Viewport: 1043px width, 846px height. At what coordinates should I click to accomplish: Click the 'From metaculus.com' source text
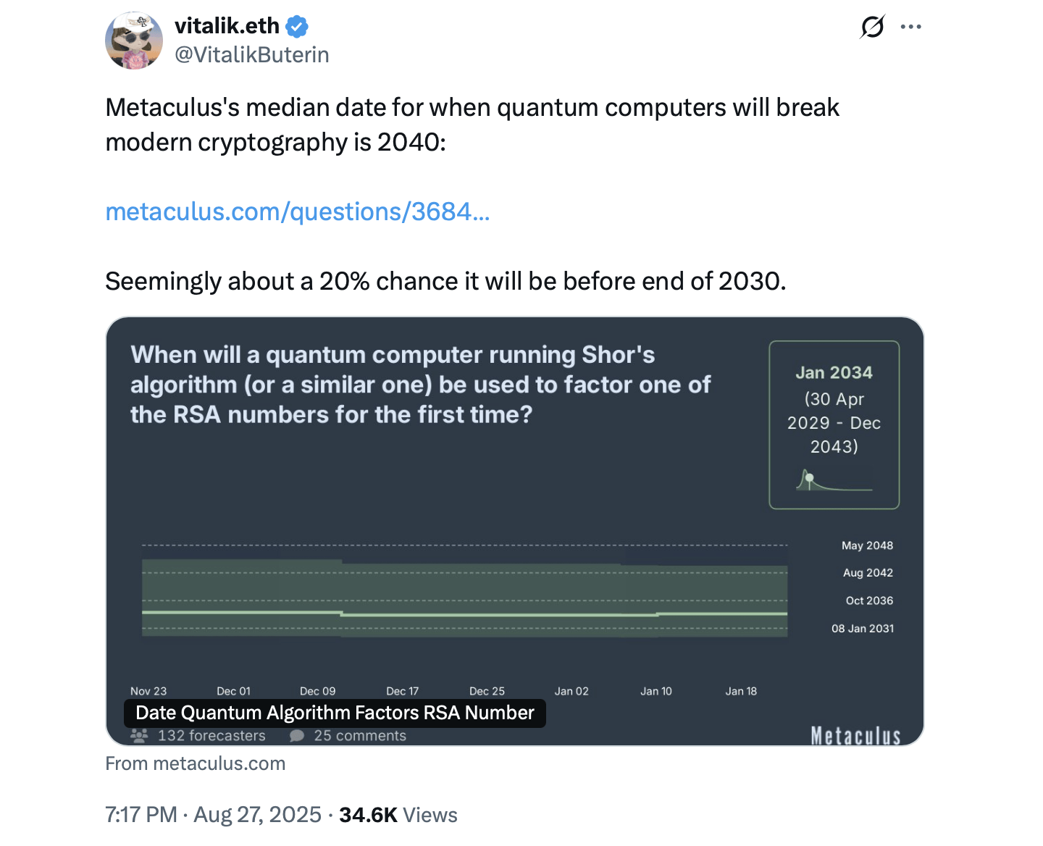(x=196, y=763)
